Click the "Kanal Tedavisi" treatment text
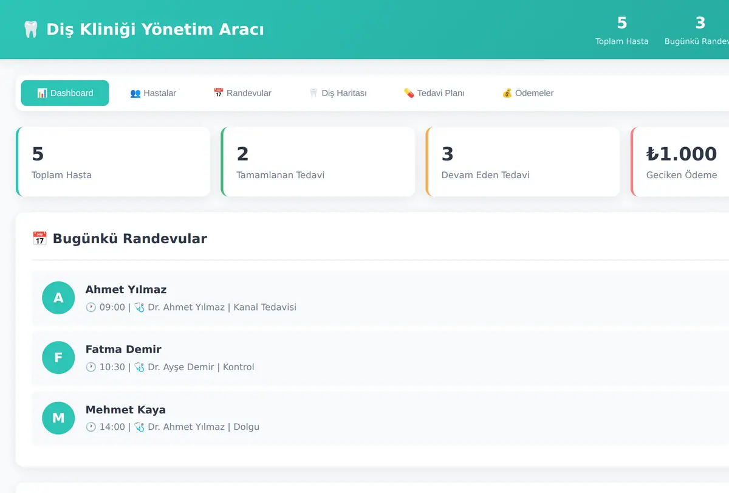The width and height of the screenshot is (729, 493). pos(265,307)
